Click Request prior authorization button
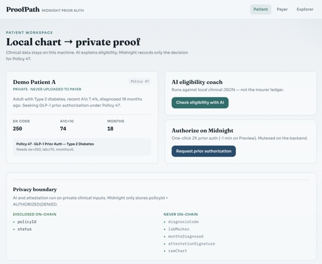Viewport: 322px width, 264px height. click(204, 151)
